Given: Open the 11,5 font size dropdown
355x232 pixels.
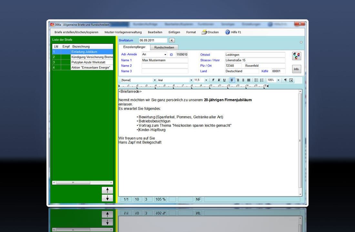Looking at the screenshot, I should click(206, 80).
